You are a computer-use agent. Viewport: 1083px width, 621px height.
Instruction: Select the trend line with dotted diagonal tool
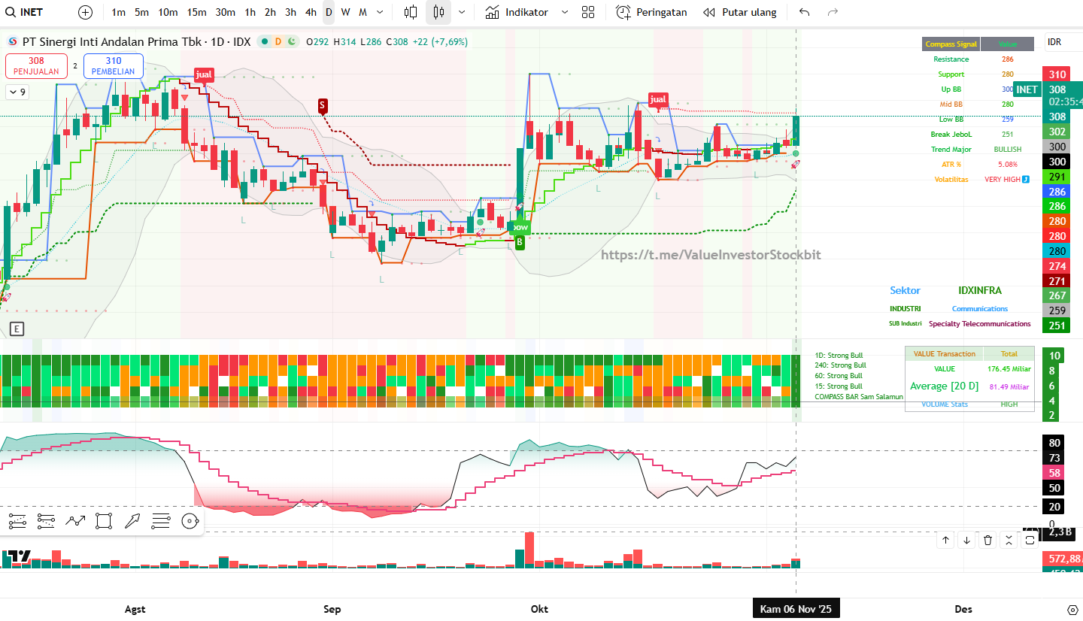pos(17,520)
